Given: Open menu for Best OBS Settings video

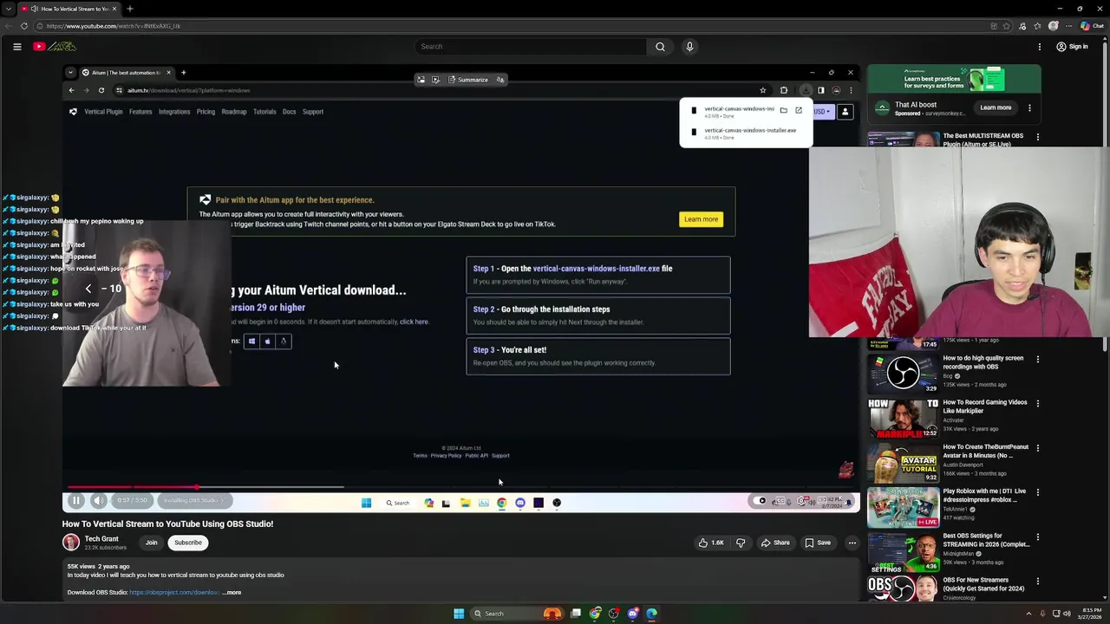Looking at the screenshot, I should click(x=1038, y=536).
